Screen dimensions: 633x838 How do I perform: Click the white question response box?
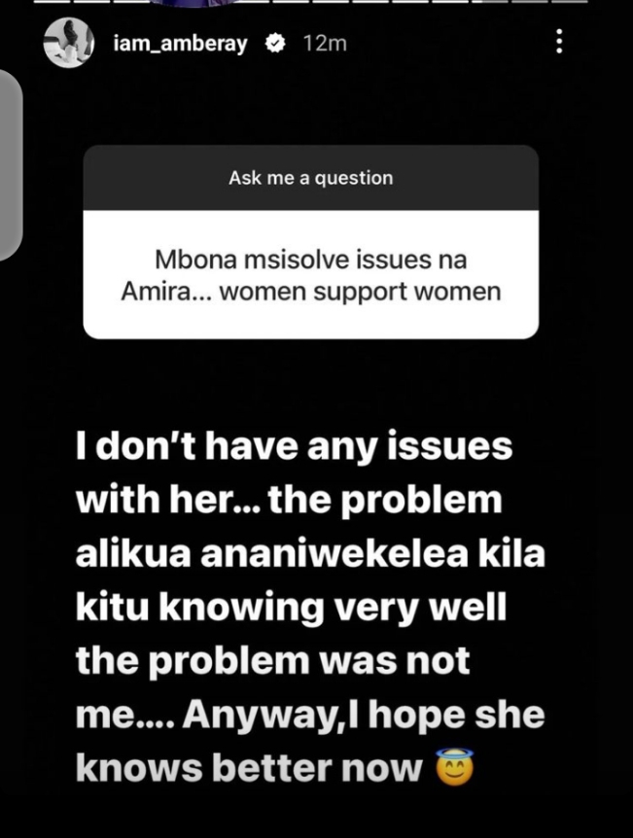(310, 274)
